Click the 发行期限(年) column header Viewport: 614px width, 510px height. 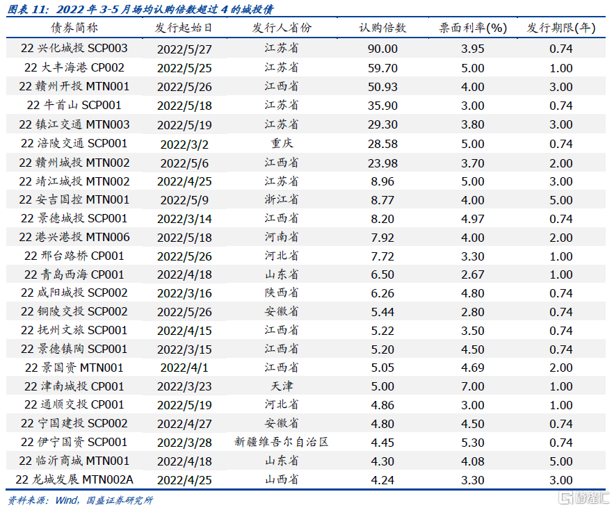[x=560, y=28]
